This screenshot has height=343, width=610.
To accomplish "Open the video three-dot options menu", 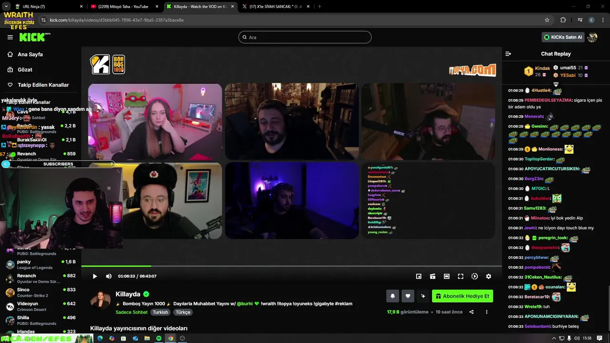I will click(x=487, y=312).
